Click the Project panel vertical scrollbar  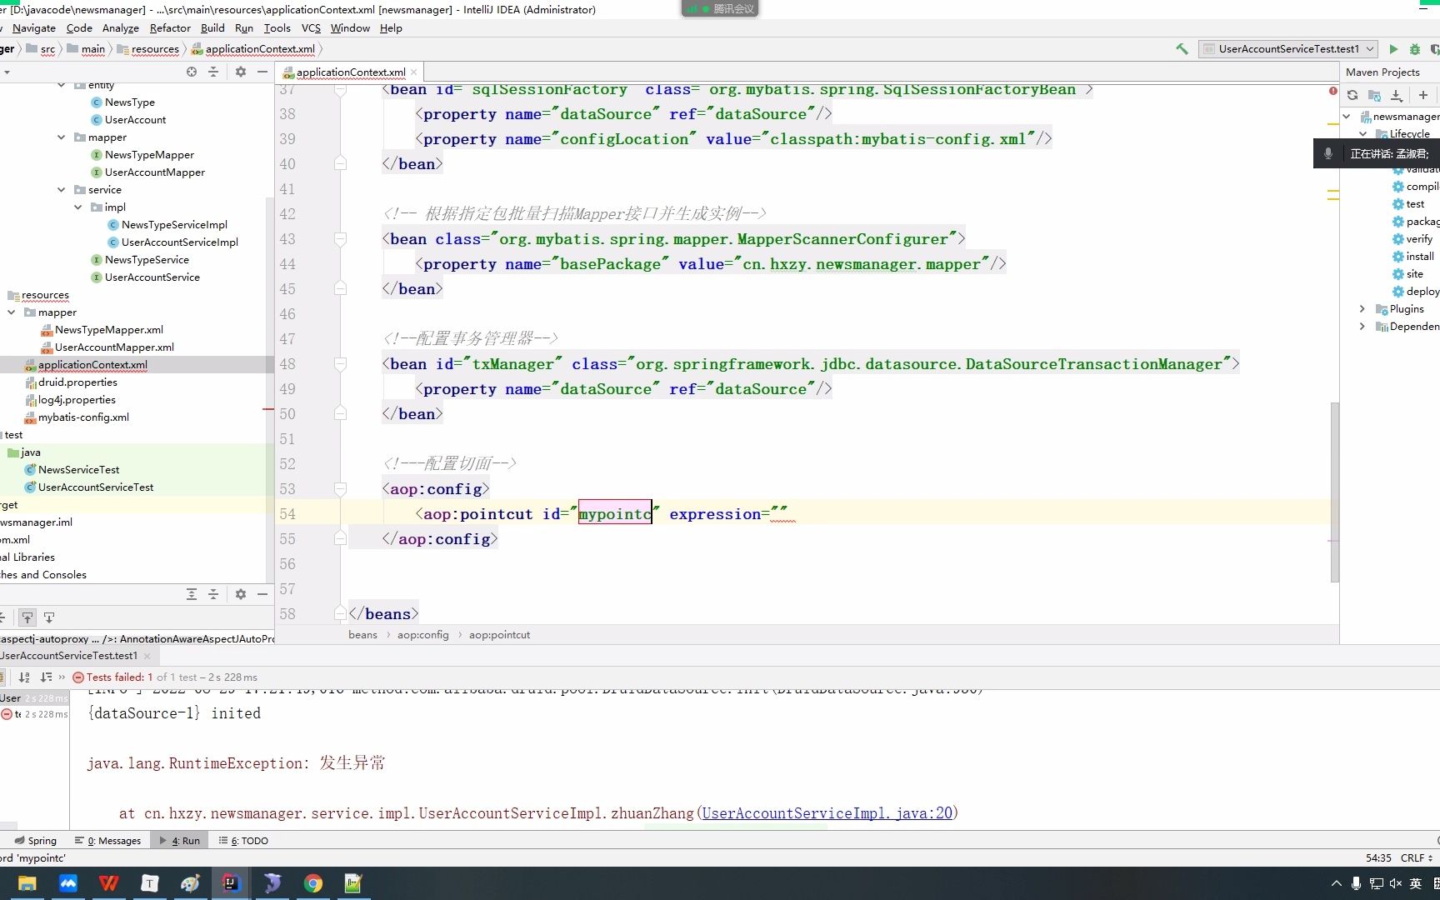(269, 390)
